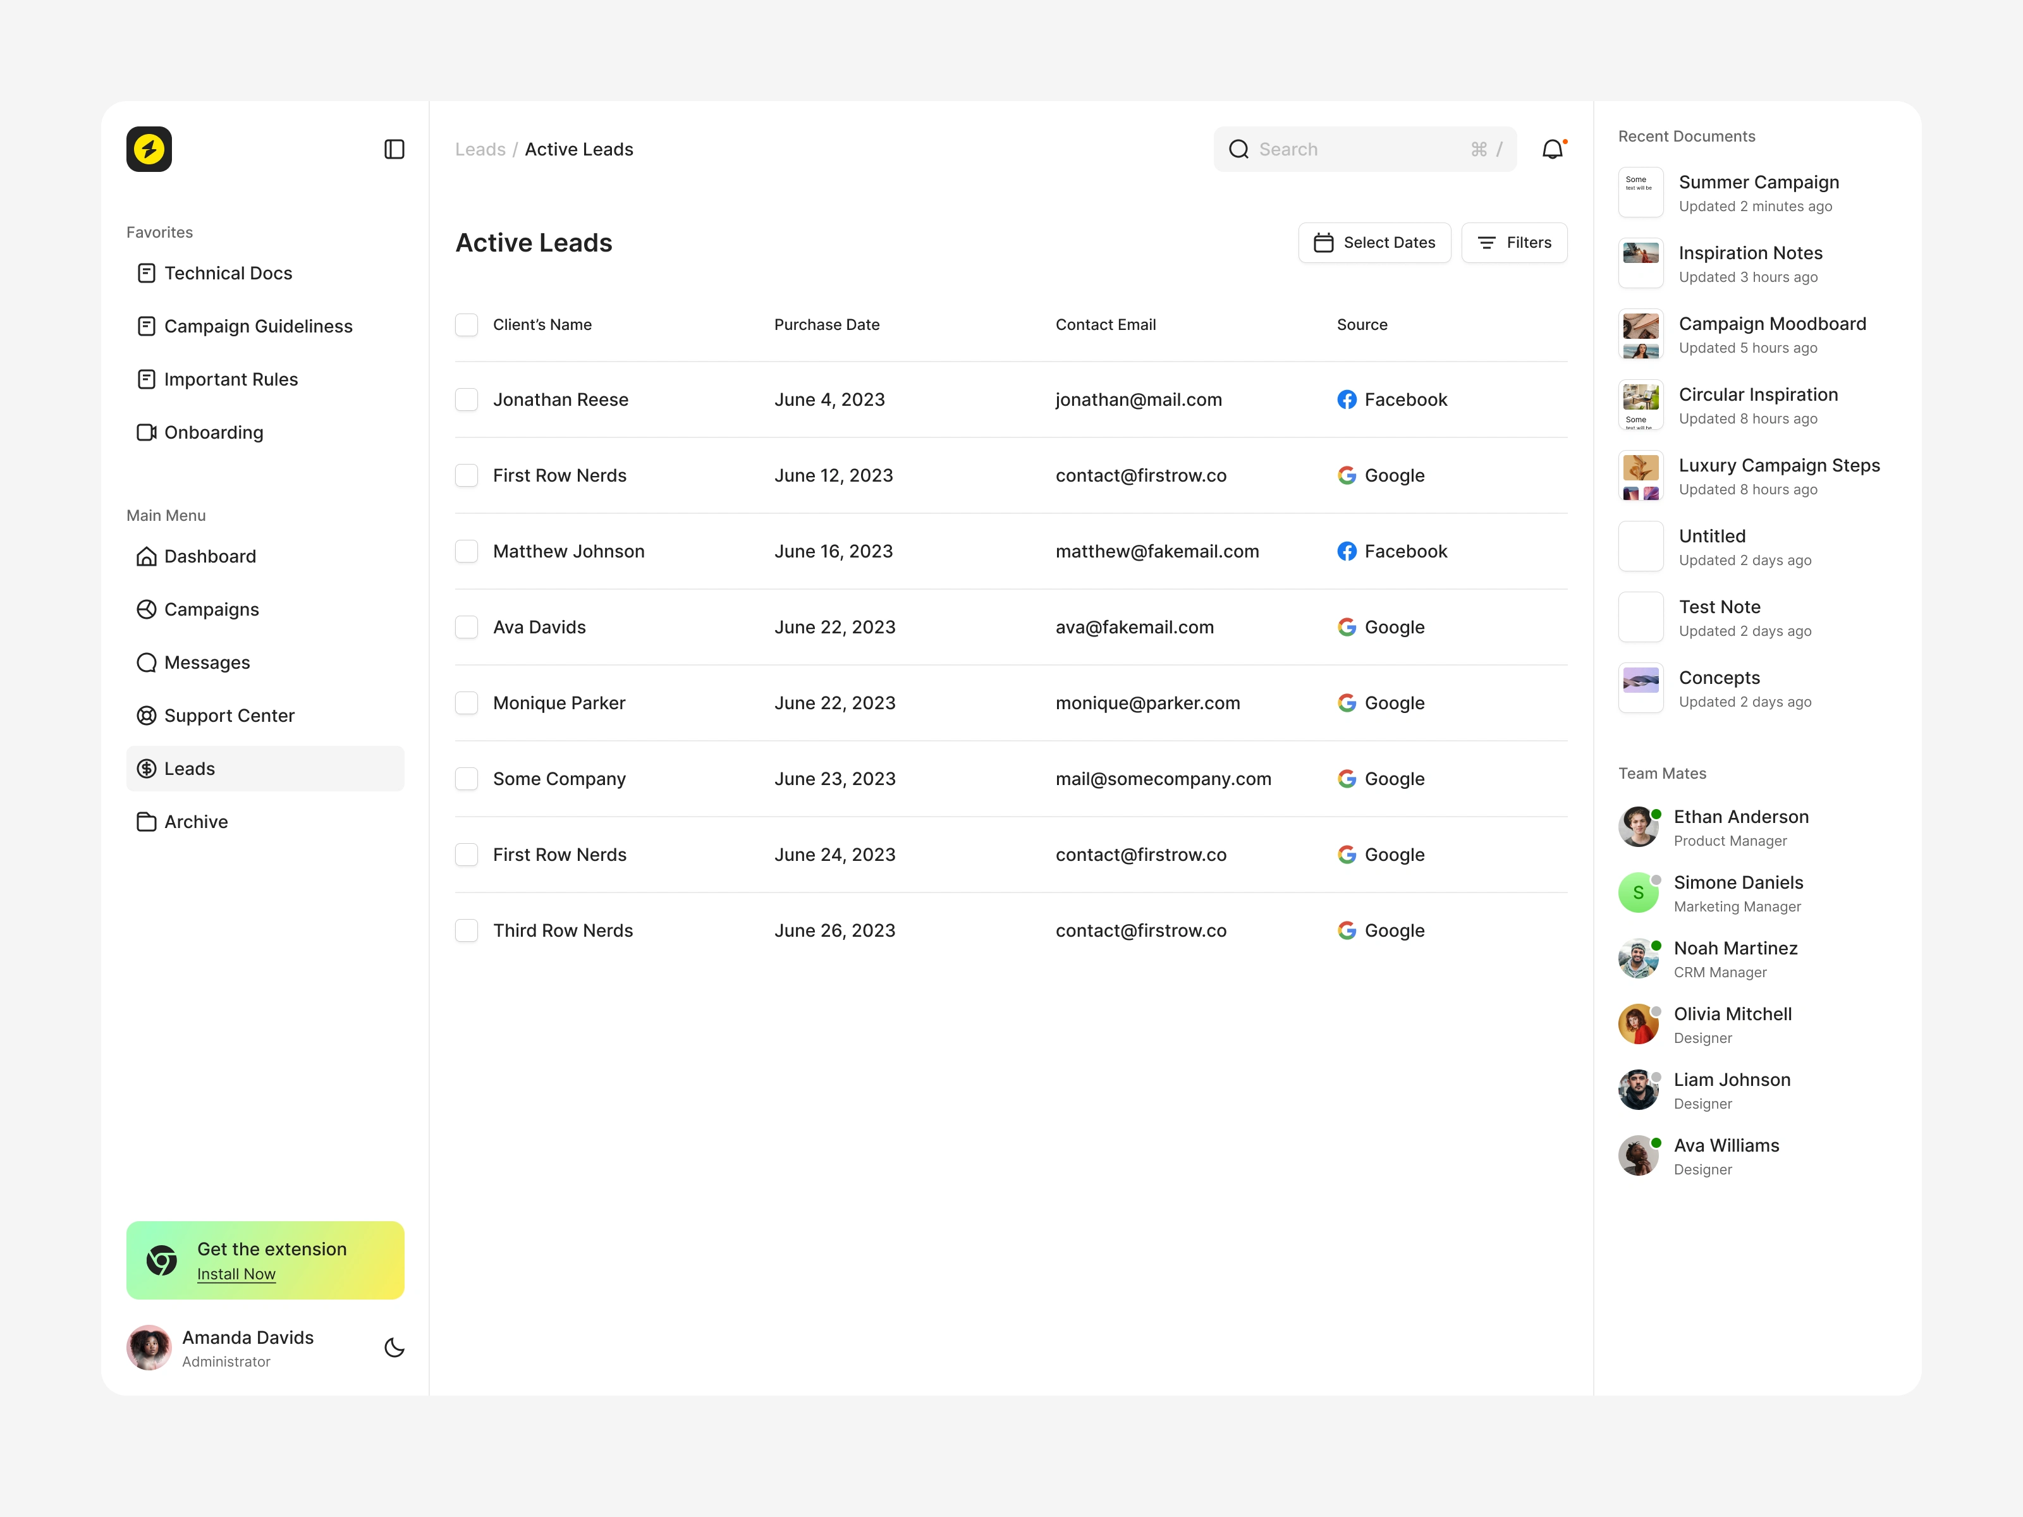The height and width of the screenshot is (1517, 2023).
Task: Open the Filters dropdown
Action: point(1513,242)
